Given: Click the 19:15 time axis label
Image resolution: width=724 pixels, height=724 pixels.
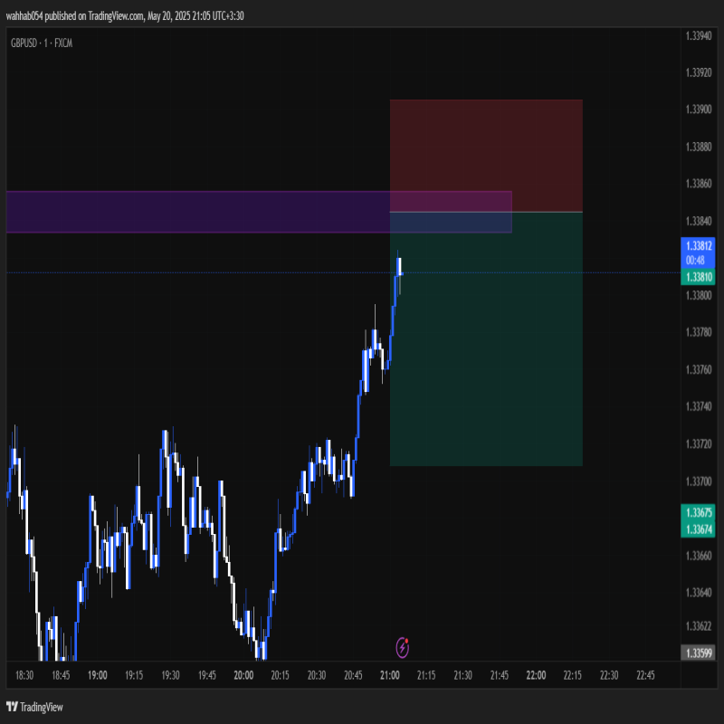Looking at the screenshot, I should 134,675.
